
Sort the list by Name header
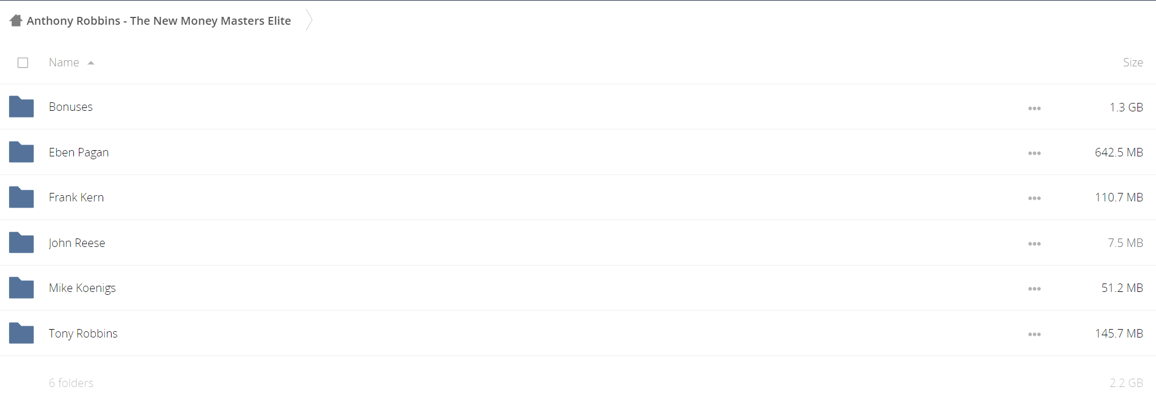[64, 62]
